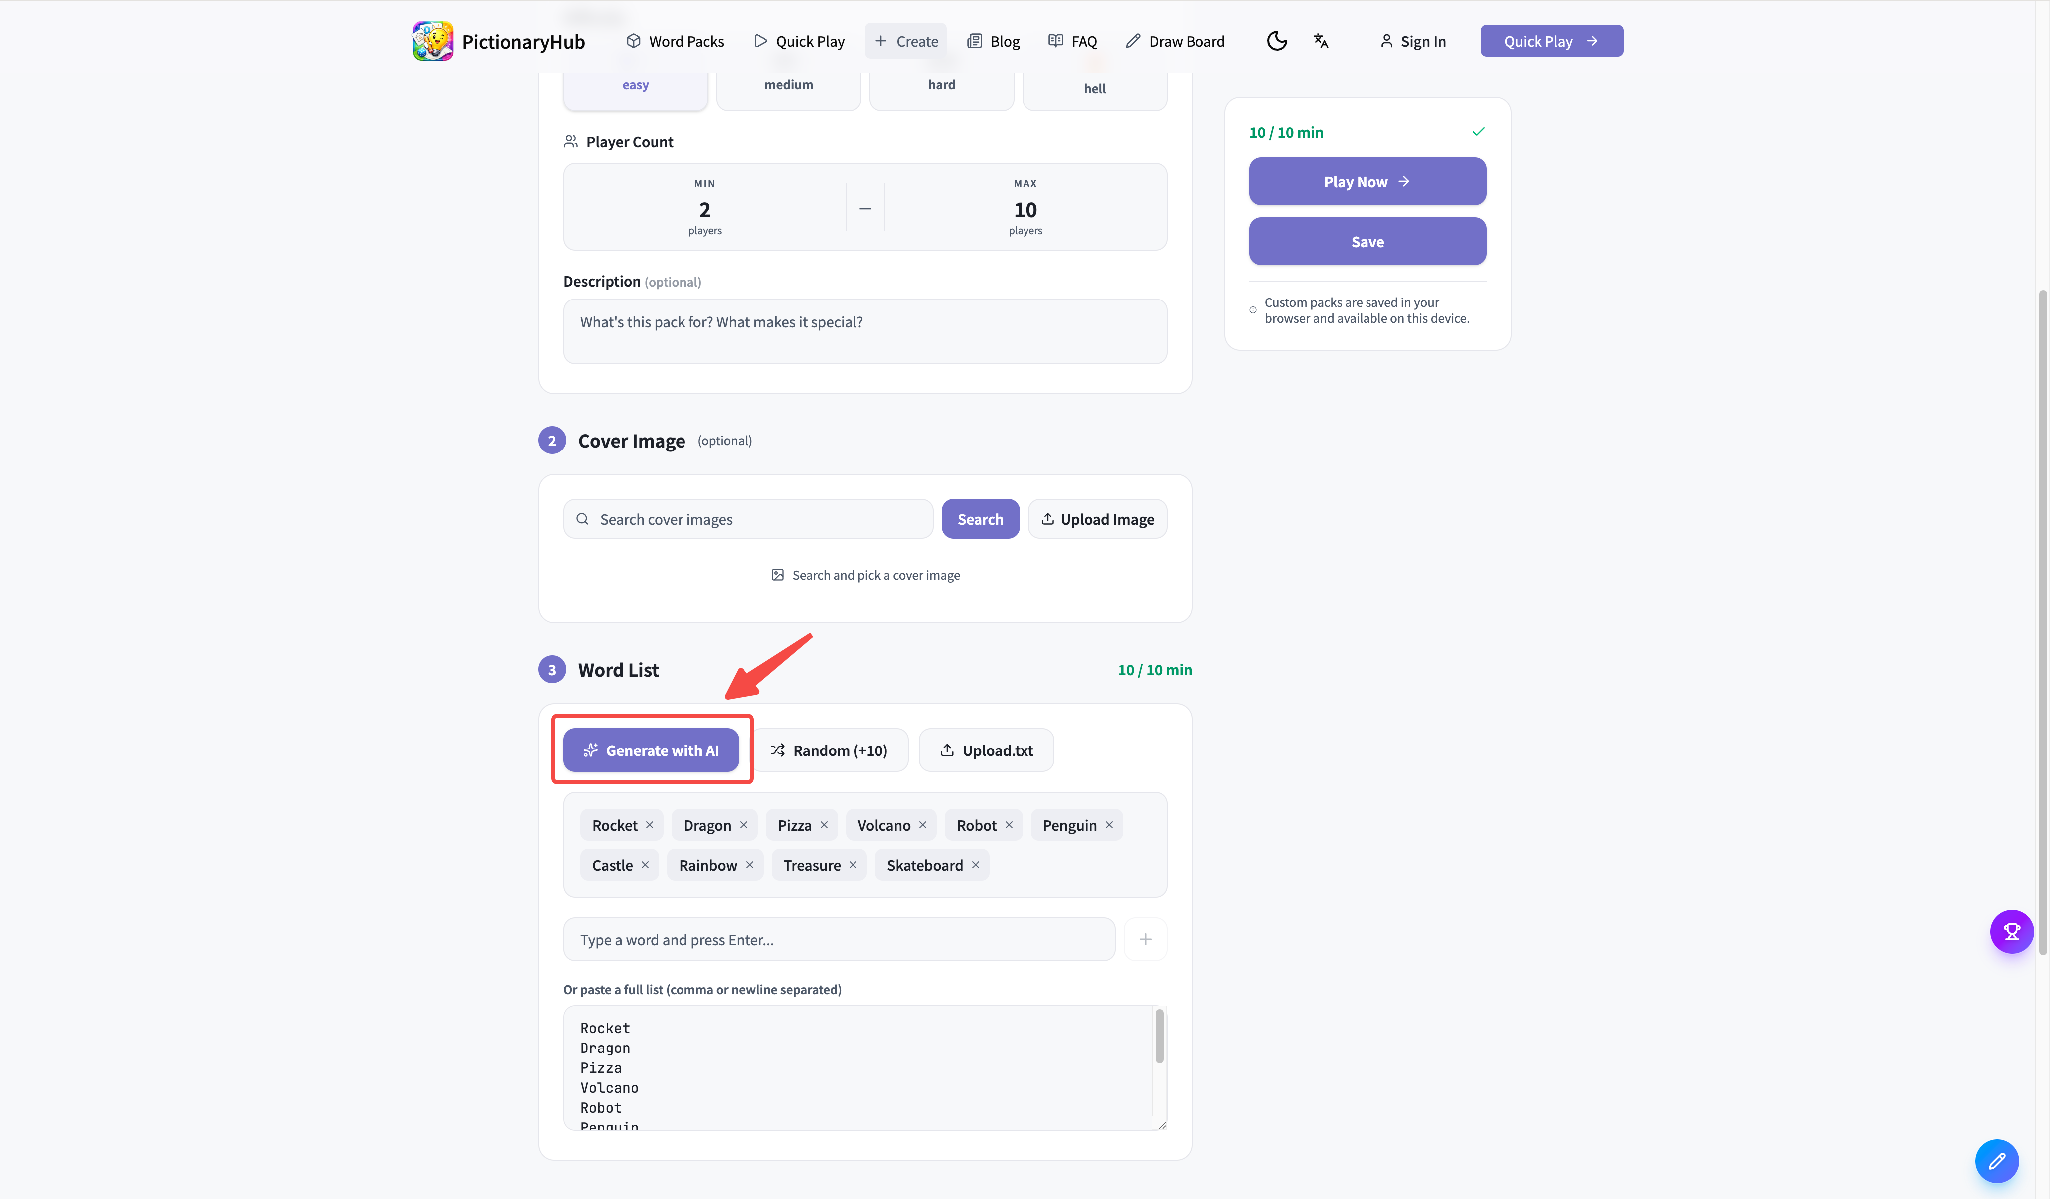
Task: Remove the Rocket word tag
Action: (x=649, y=825)
